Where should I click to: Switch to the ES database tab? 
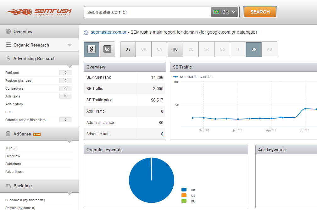(x=222, y=49)
